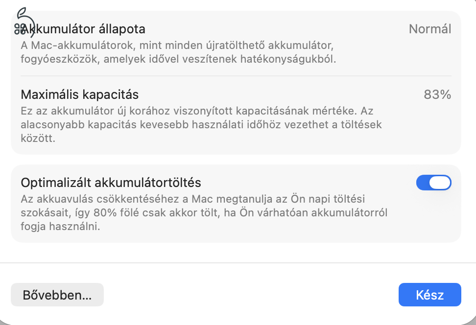The width and height of the screenshot is (476, 325).
Task: Click the gap between the two settings panels
Action: point(236,160)
